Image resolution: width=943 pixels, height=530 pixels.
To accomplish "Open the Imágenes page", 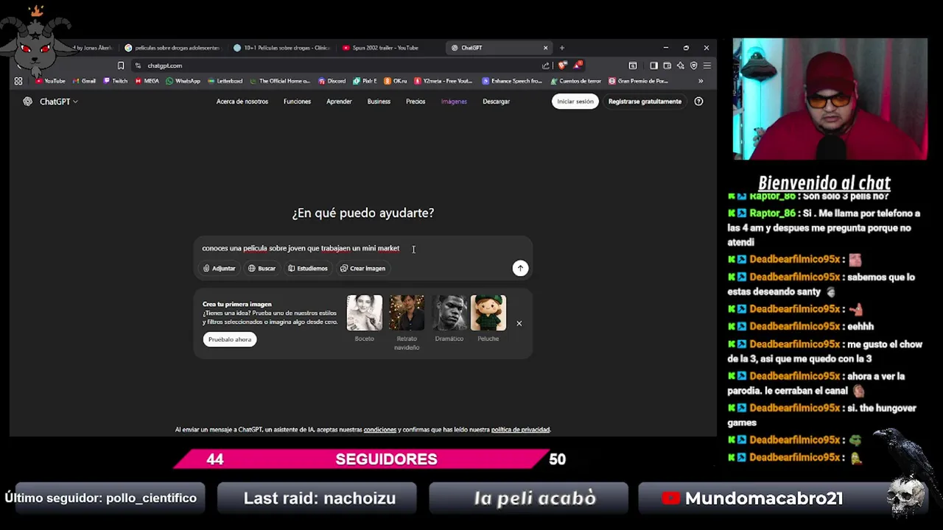I will (x=454, y=102).
